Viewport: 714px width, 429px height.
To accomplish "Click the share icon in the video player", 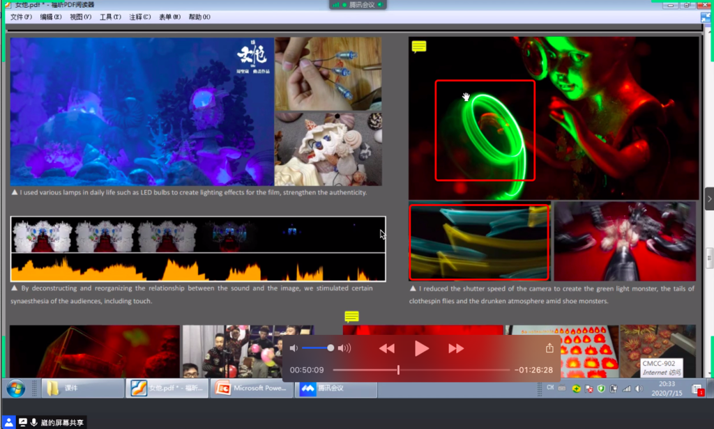I will coord(549,348).
